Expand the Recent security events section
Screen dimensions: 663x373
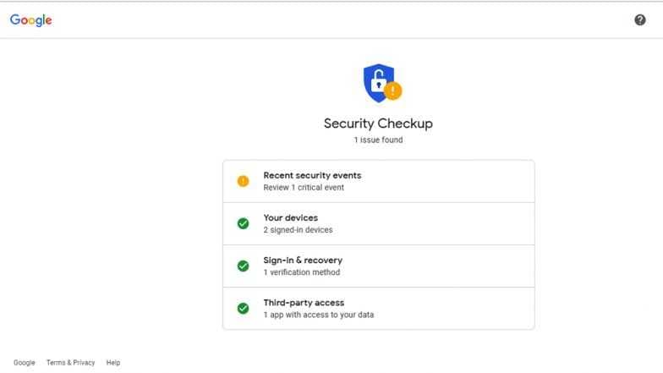[379, 181]
